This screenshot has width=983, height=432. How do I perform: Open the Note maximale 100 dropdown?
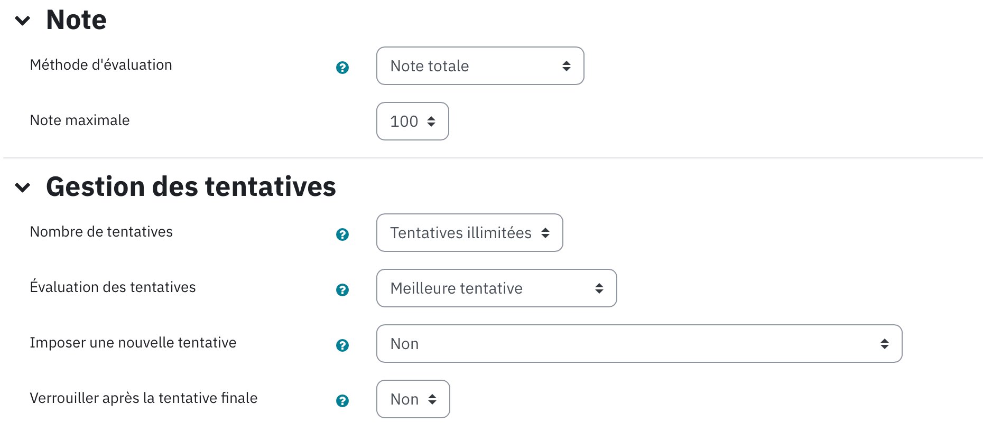412,121
